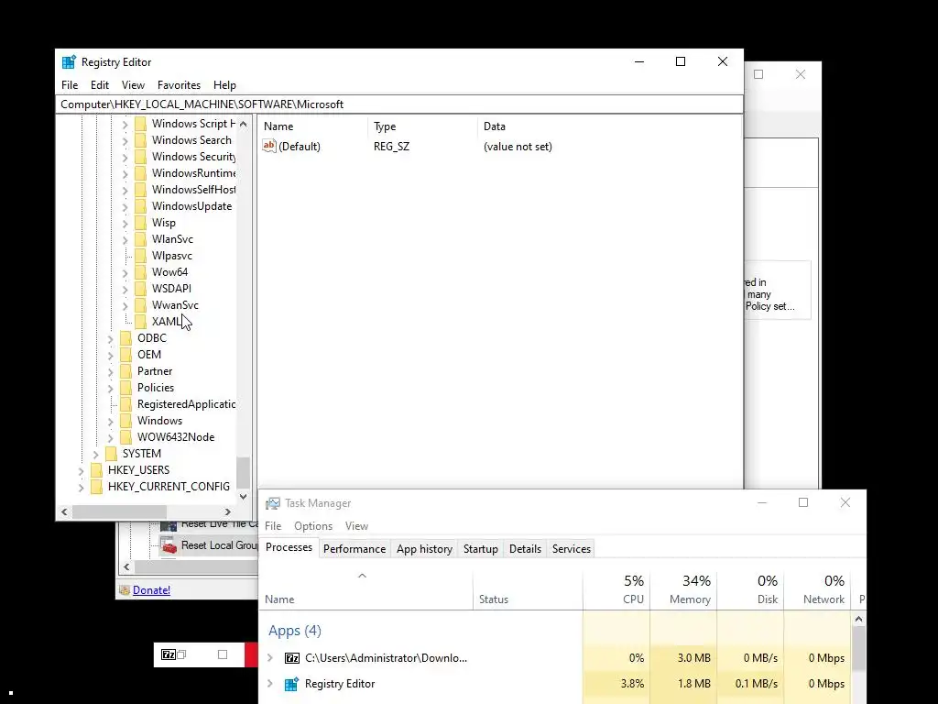Screen dimensions: 938x704
Task: Click the XAML folder icon
Action: 140,322
